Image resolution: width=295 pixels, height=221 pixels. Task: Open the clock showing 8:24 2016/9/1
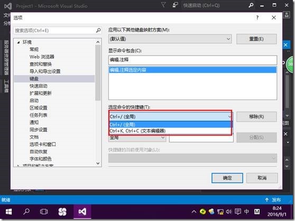[x=276, y=212]
